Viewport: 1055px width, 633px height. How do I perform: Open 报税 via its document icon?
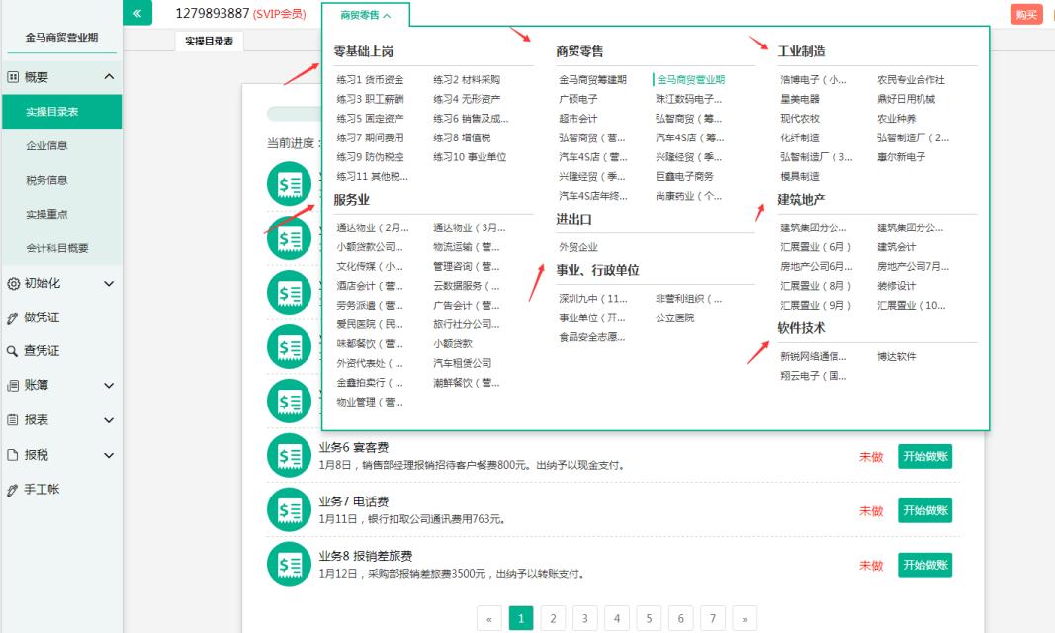pos(14,454)
